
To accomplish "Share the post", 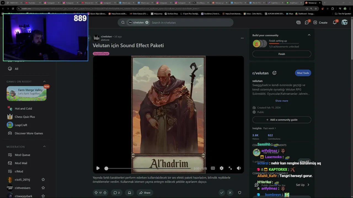I will coord(145,193).
